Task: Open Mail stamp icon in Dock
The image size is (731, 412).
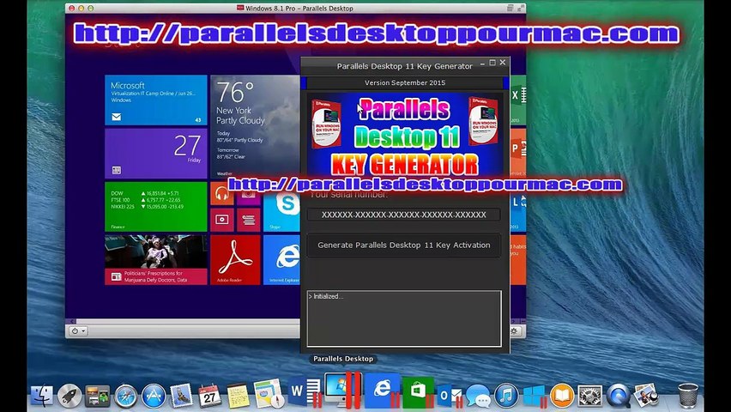Action: click(x=181, y=396)
